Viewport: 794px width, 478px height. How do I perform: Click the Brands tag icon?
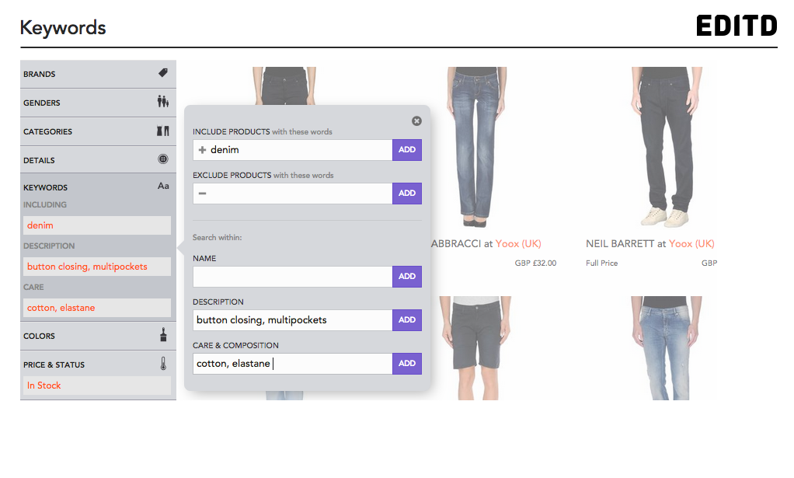pyautogui.click(x=162, y=73)
